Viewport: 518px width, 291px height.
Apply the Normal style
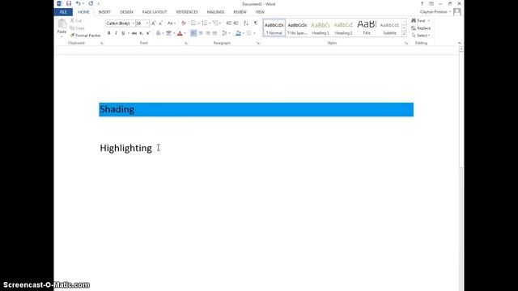[274, 27]
